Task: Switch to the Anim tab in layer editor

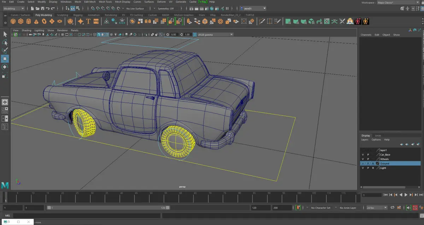Action: coord(378,135)
